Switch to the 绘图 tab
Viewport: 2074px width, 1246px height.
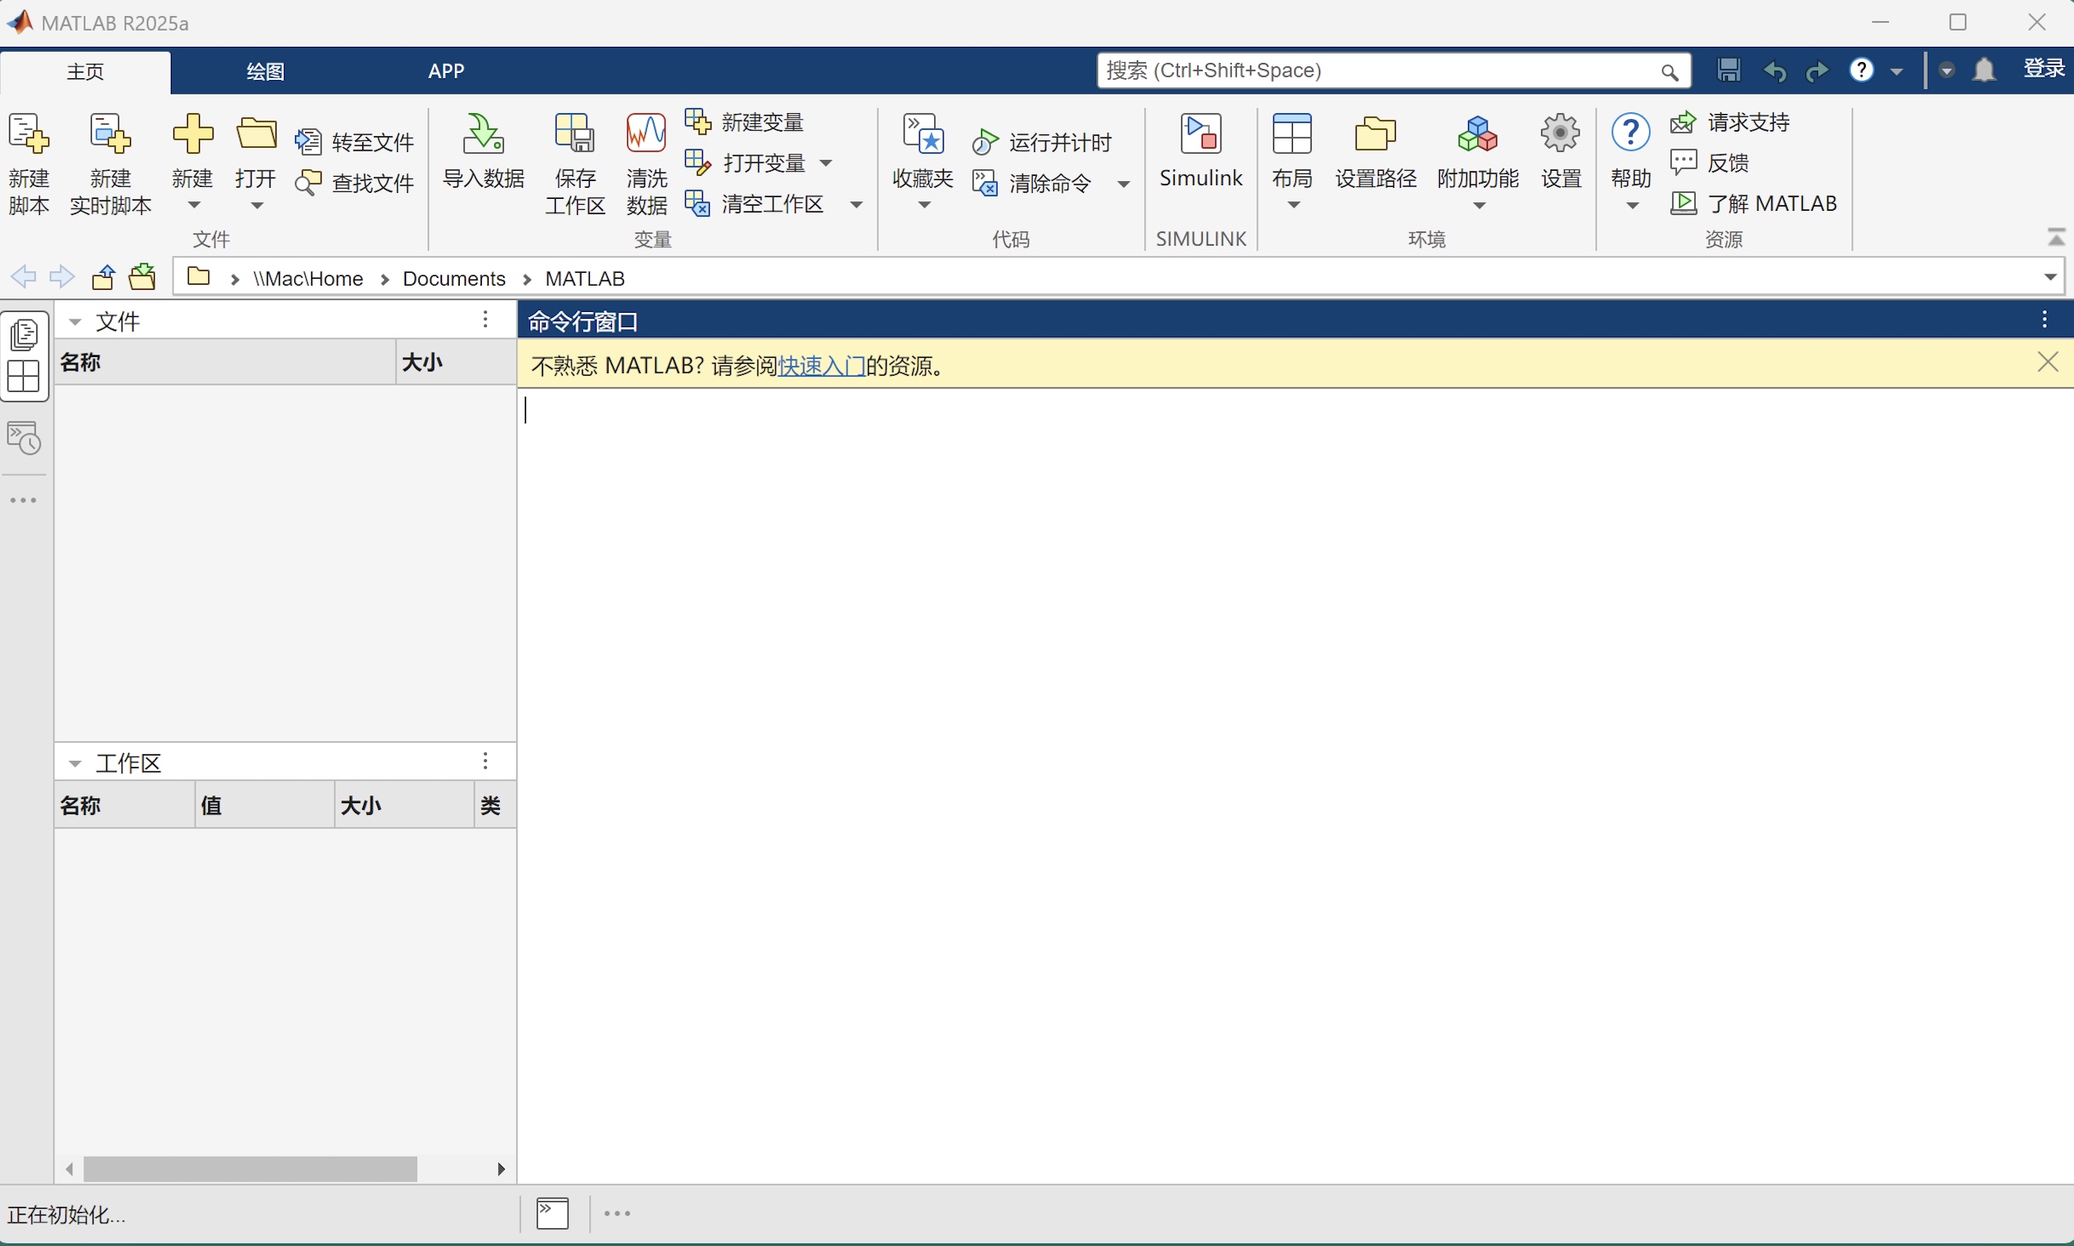pyautogui.click(x=265, y=71)
